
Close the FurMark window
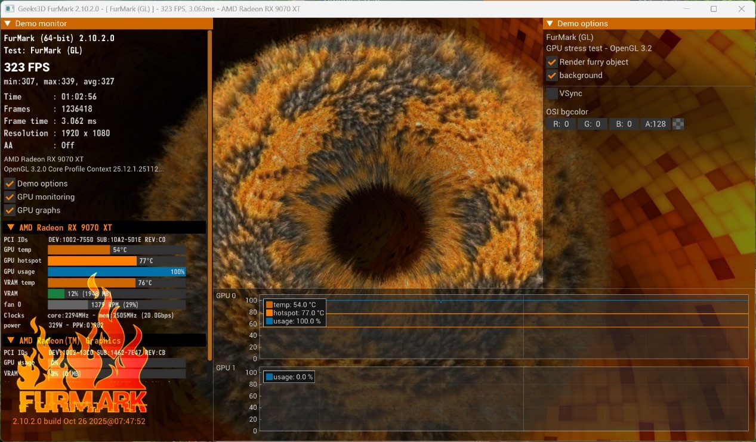[x=741, y=9]
